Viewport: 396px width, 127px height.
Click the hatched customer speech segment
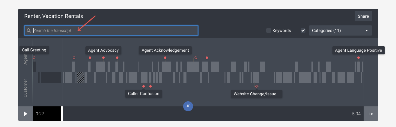tap(80, 77)
